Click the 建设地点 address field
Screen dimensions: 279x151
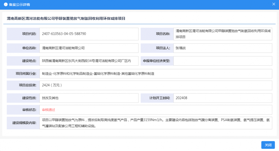pos(89,61)
